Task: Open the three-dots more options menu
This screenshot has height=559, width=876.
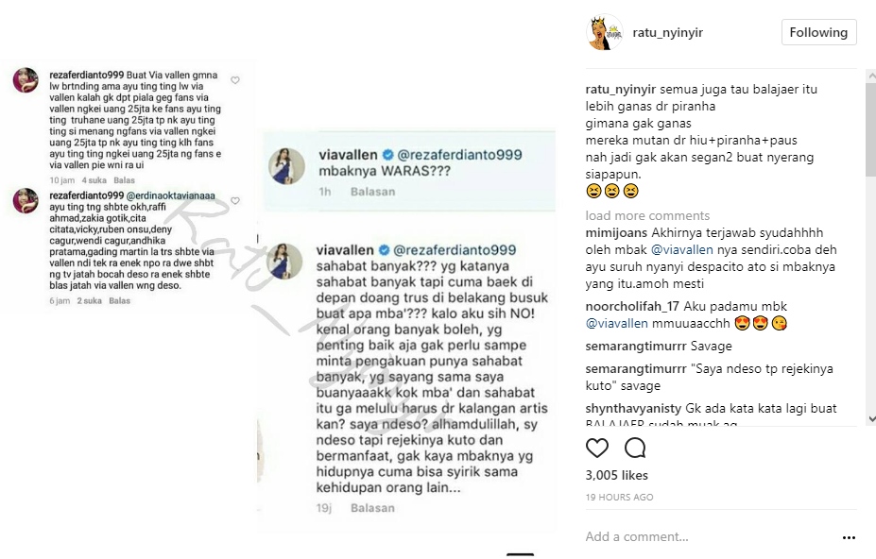Action: (849, 537)
